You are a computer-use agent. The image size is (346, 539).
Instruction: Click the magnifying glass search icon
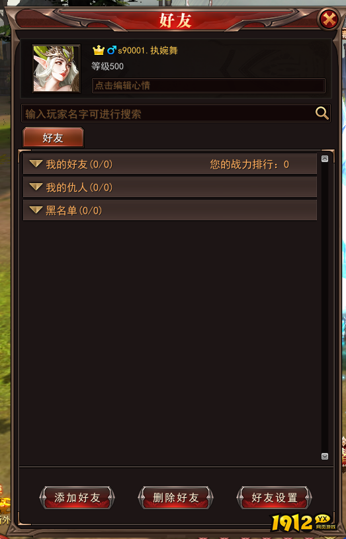[x=322, y=113]
